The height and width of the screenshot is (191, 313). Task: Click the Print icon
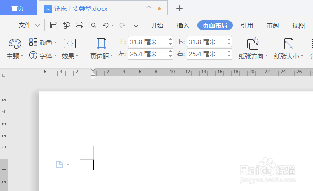(x=79, y=25)
